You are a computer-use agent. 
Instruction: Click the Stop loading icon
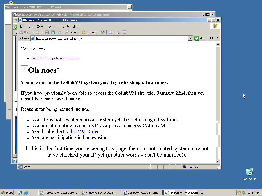[47, 32]
